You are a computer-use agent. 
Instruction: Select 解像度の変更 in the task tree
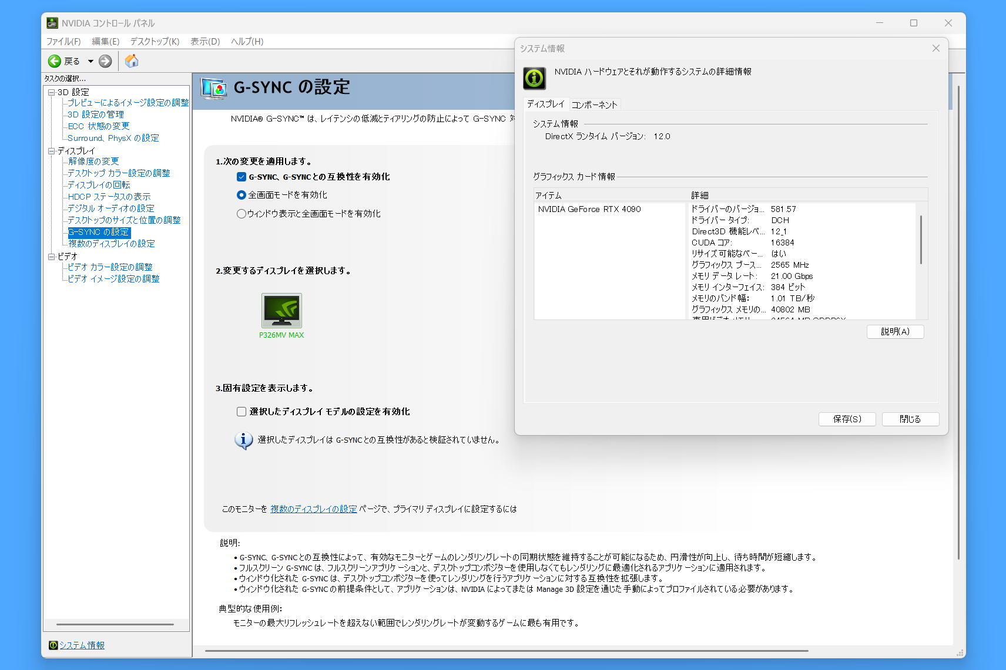(x=93, y=161)
